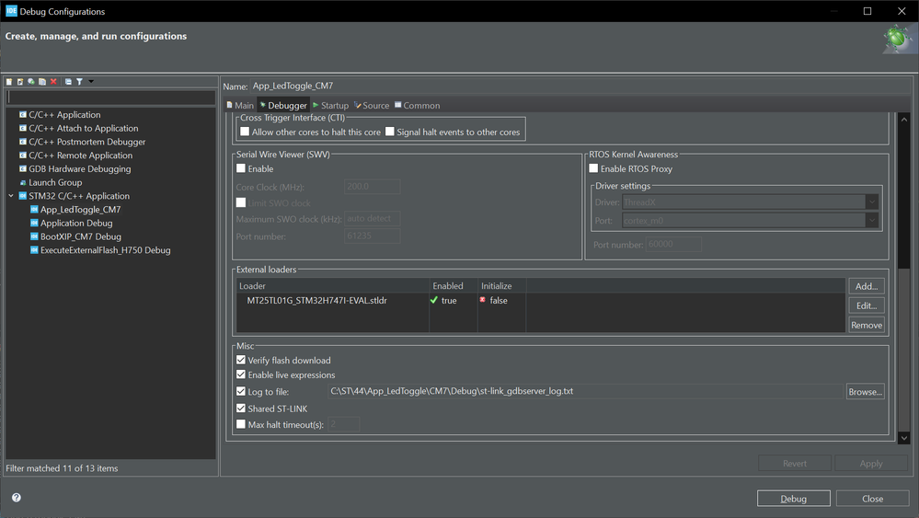Switch to the Common tab
The width and height of the screenshot is (919, 518).
[417, 106]
